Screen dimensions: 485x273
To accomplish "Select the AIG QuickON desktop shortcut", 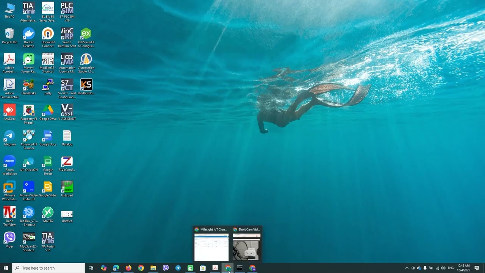I will click(29, 164).
